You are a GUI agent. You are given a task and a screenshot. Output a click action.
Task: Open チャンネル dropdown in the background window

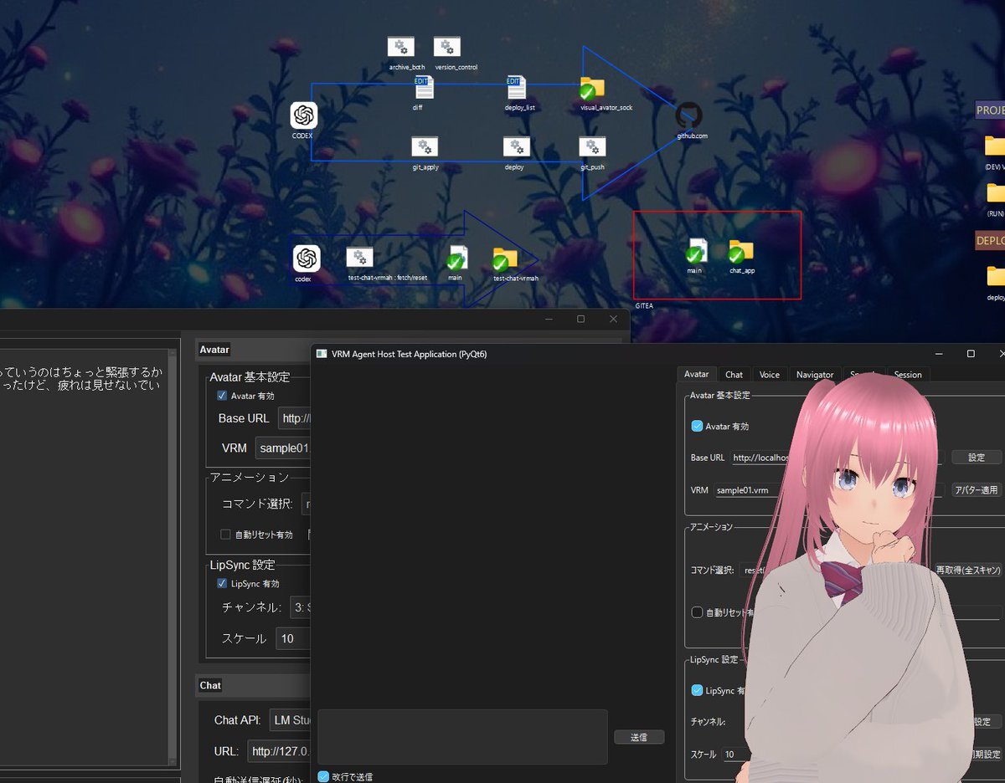(x=301, y=607)
